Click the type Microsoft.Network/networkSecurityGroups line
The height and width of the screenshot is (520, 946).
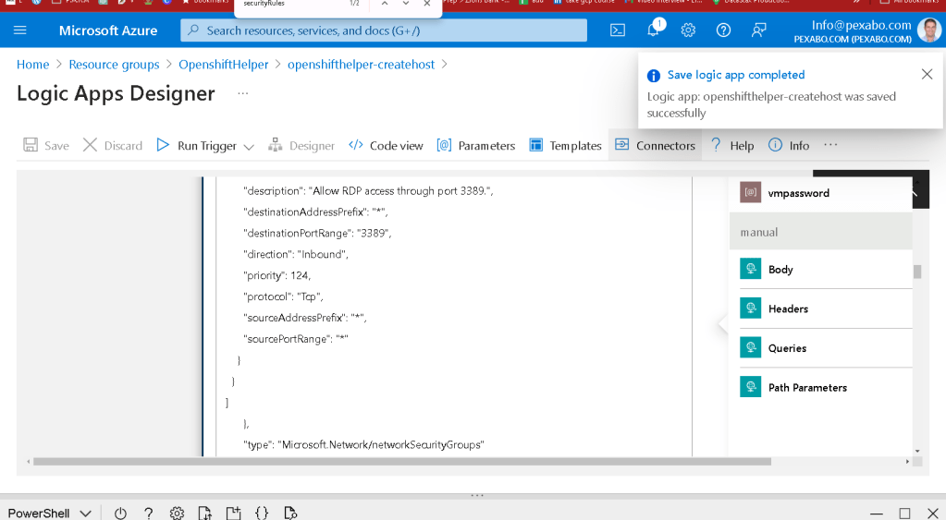(363, 444)
